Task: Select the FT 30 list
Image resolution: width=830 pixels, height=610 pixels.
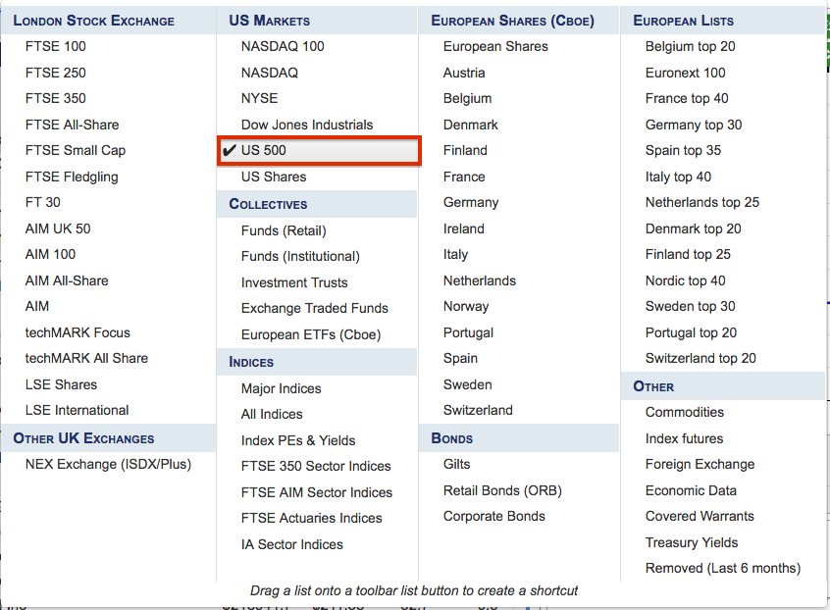Action: coord(43,202)
